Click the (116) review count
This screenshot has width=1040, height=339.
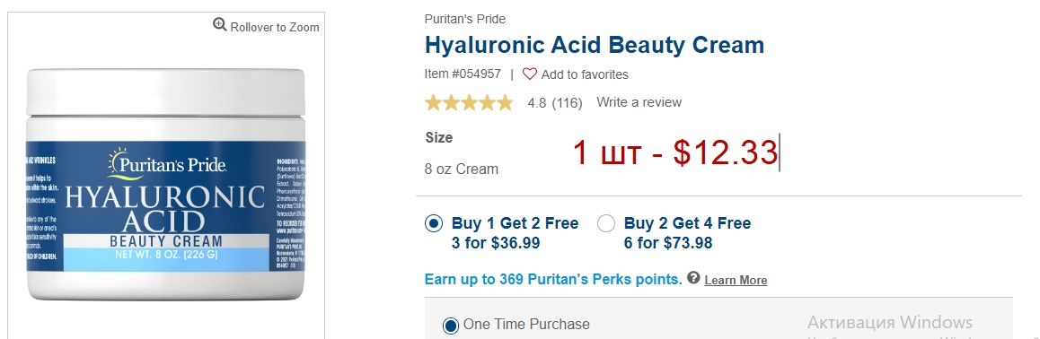coord(567,102)
